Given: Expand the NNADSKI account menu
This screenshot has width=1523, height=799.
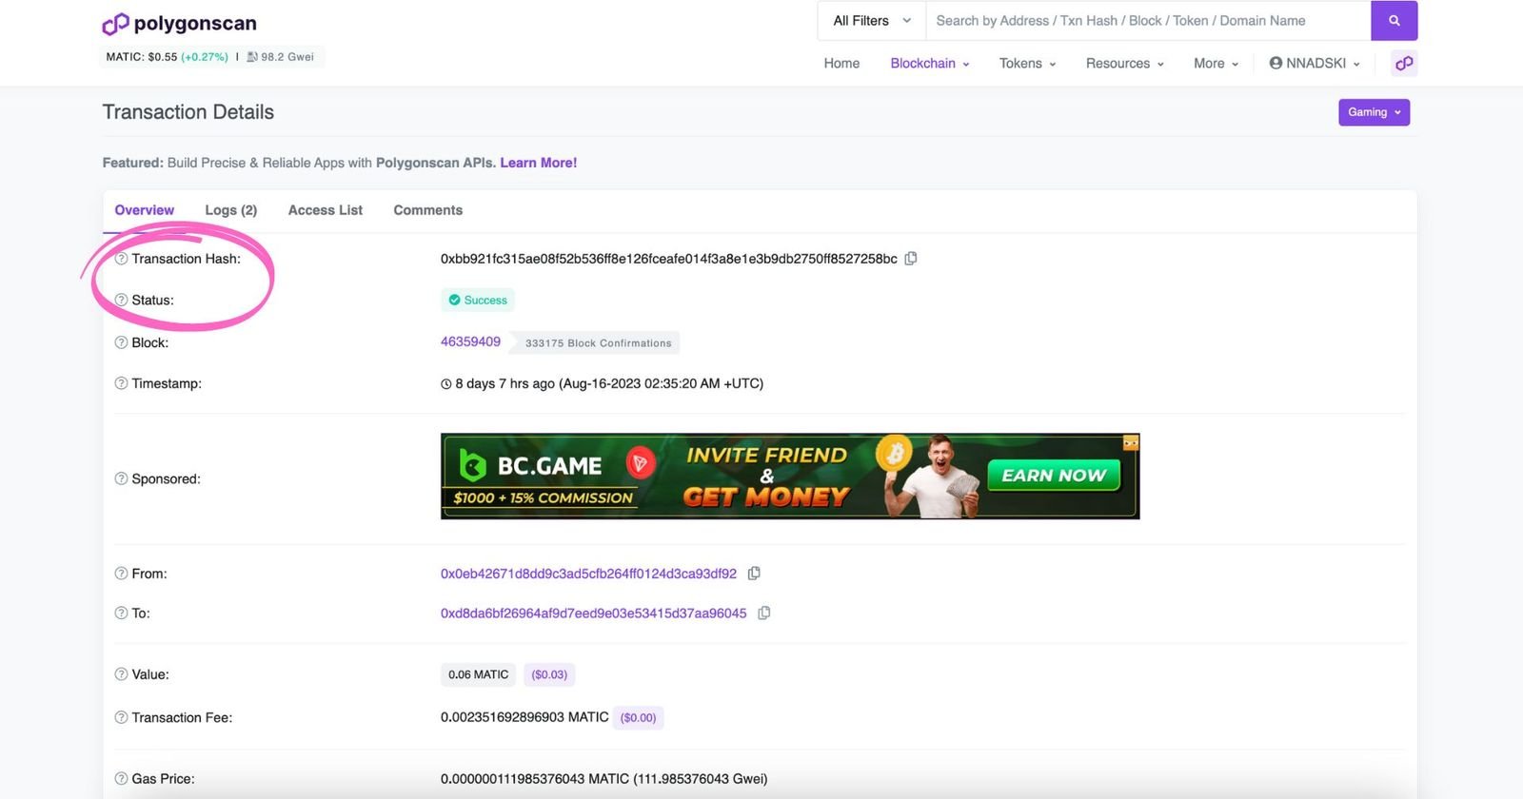Looking at the screenshot, I should pos(1315,64).
